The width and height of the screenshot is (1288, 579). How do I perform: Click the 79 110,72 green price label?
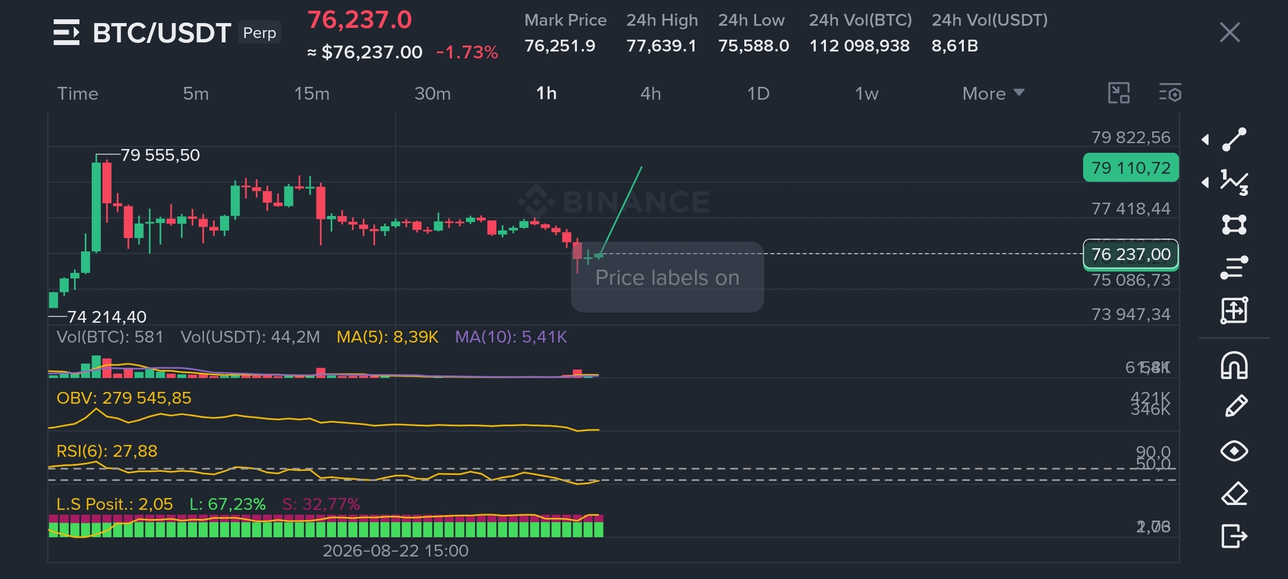tap(1131, 168)
